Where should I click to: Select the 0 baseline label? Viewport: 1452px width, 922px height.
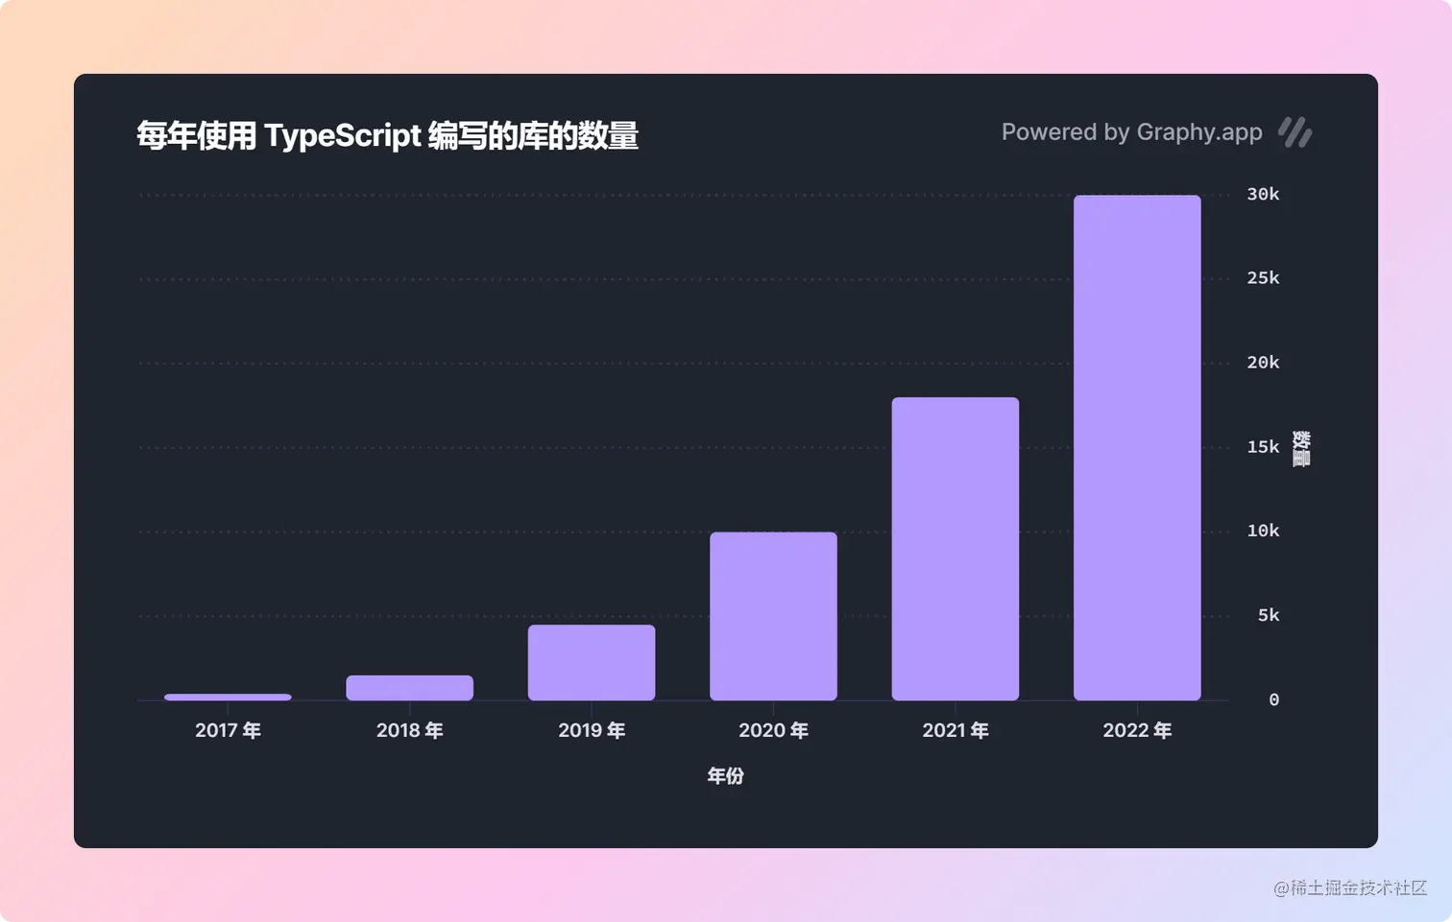point(1274,699)
